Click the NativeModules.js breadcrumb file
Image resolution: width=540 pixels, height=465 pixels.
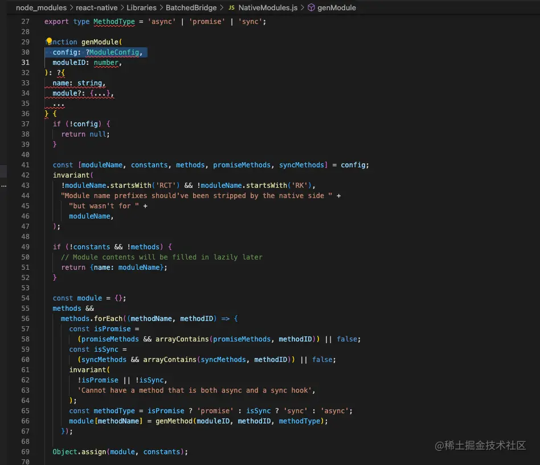click(268, 7)
